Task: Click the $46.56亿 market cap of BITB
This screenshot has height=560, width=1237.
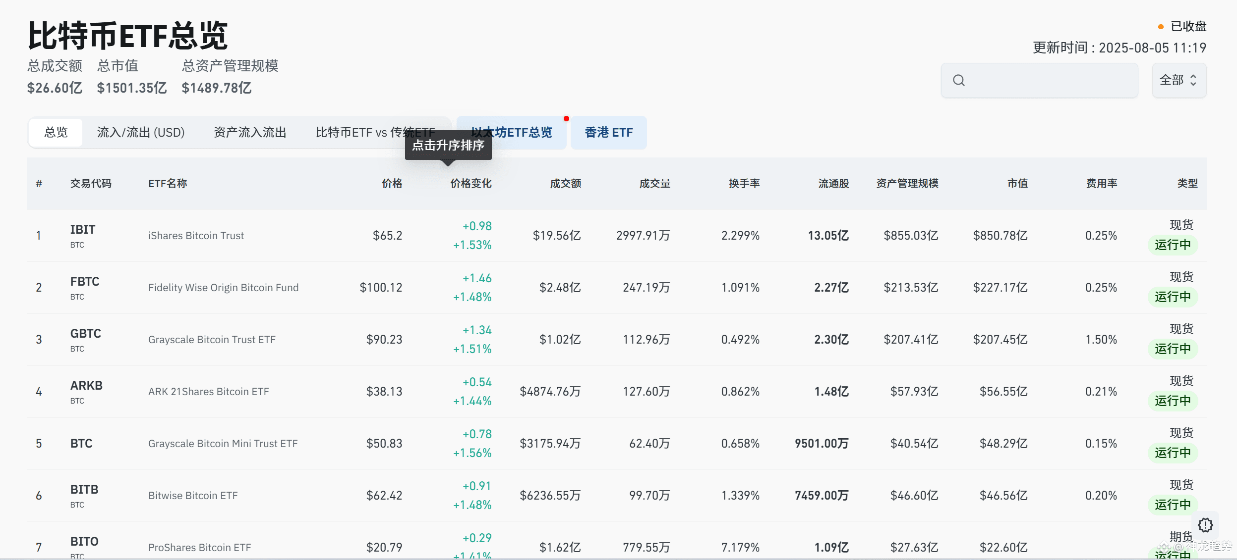Action: 1003,496
